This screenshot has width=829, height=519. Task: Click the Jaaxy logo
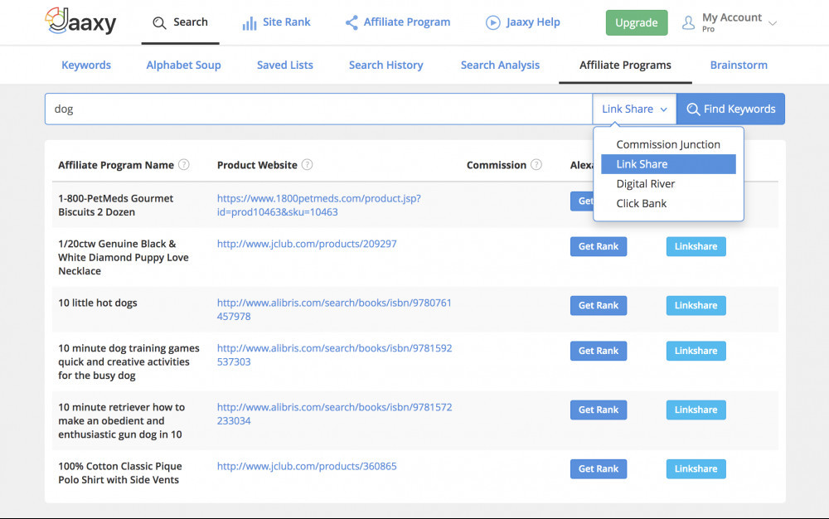pyautogui.click(x=81, y=21)
